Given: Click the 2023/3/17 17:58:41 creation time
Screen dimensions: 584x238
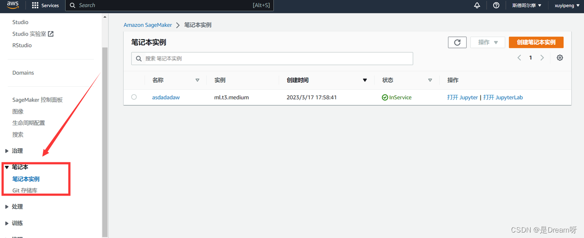Looking at the screenshot, I should click(x=312, y=98).
